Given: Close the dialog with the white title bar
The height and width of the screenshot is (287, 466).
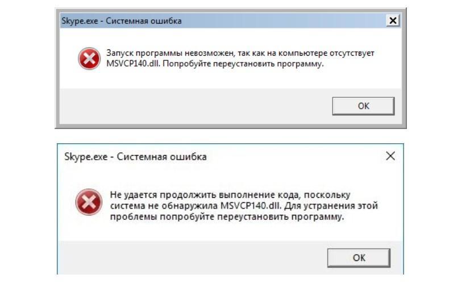Looking at the screenshot, I should pos(390,156).
